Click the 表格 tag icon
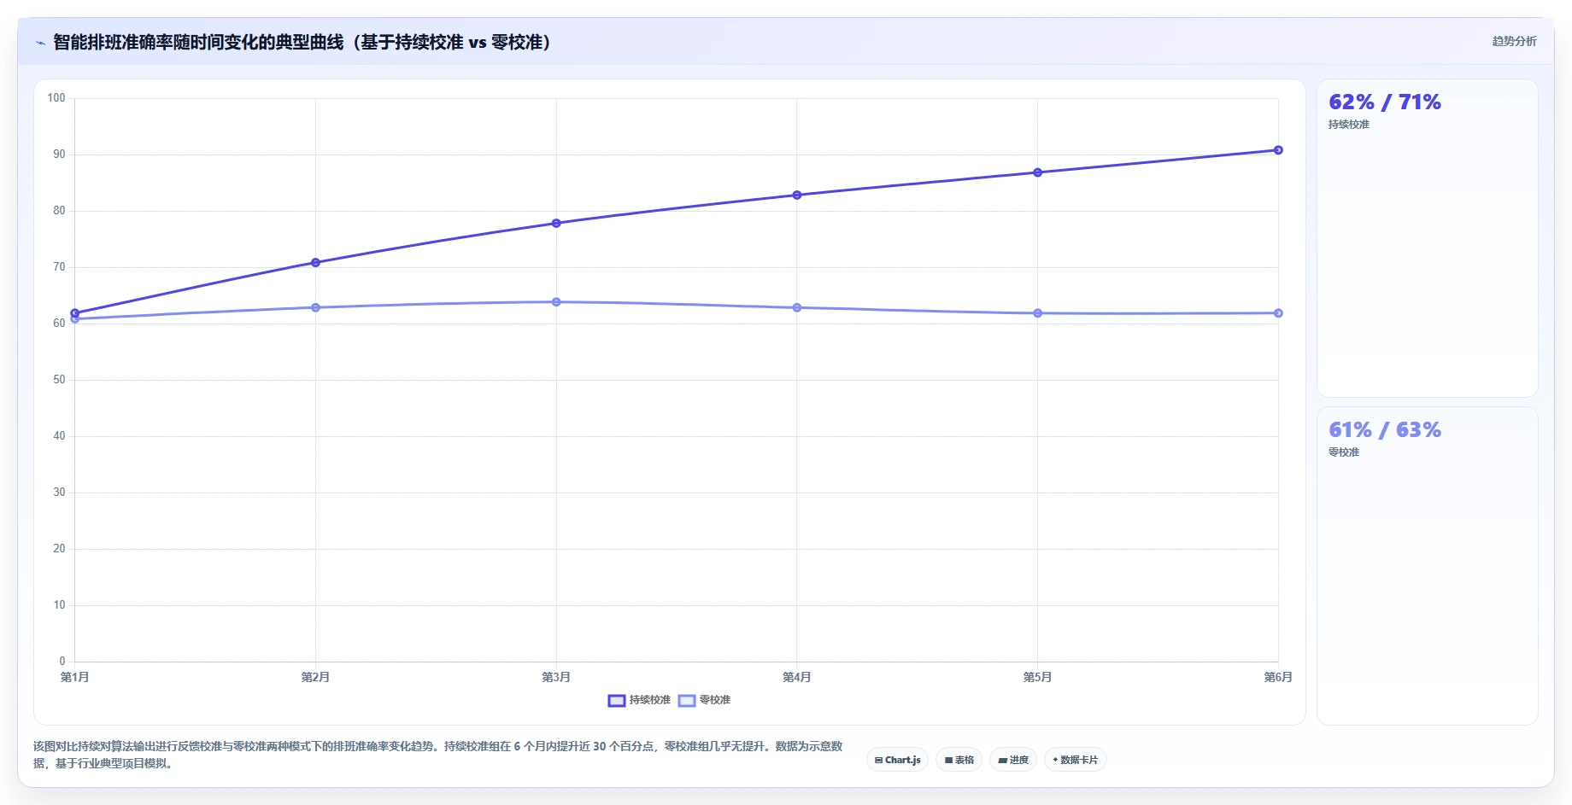Viewport: 1572px width, 805px height. (x=948, y=760)
